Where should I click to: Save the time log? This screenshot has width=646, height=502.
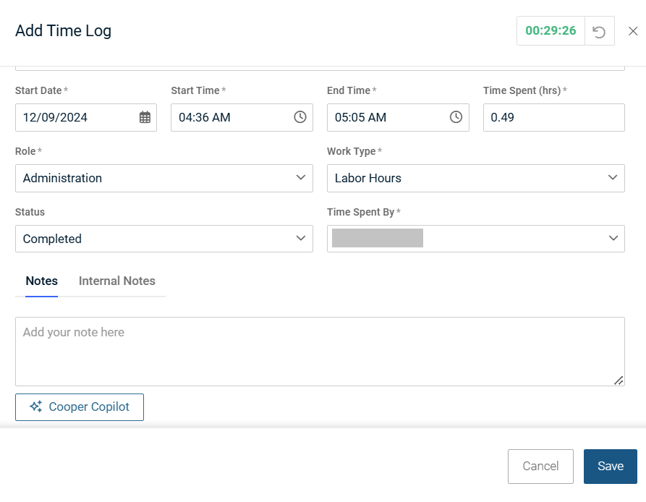610,467
